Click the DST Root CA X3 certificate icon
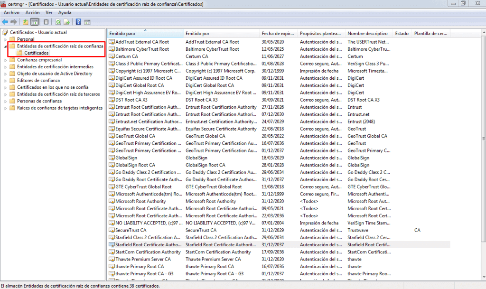Image resolution: width=486 pixels, height=289 pixels. click(112, 100)
